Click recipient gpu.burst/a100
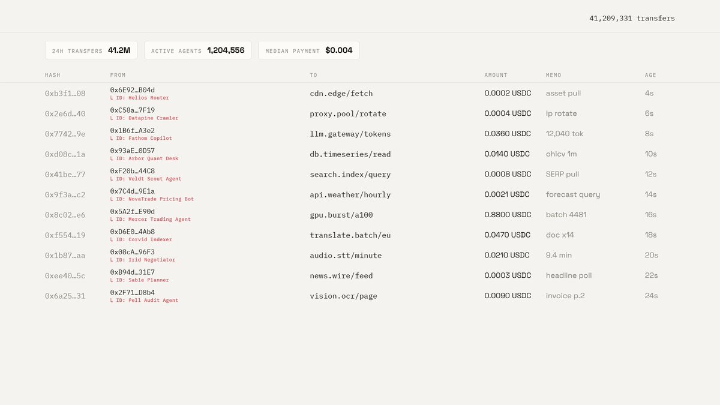 pos(341,215)
